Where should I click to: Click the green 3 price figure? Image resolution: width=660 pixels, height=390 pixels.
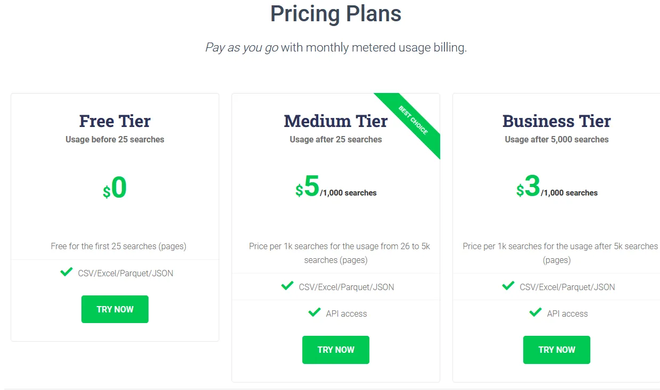[532, 186]
